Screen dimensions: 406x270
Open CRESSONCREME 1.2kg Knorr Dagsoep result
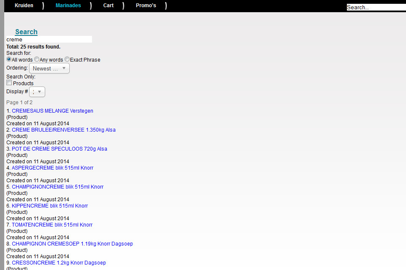tap(59, 263)
